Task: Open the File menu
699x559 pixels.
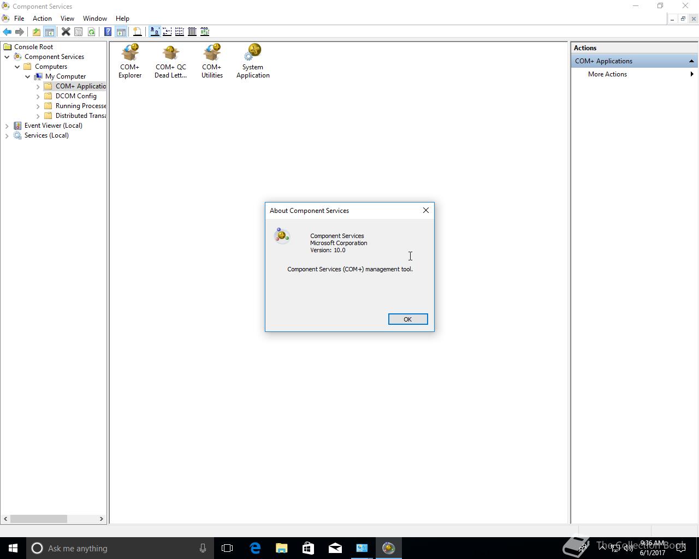Action: (19, 19)
